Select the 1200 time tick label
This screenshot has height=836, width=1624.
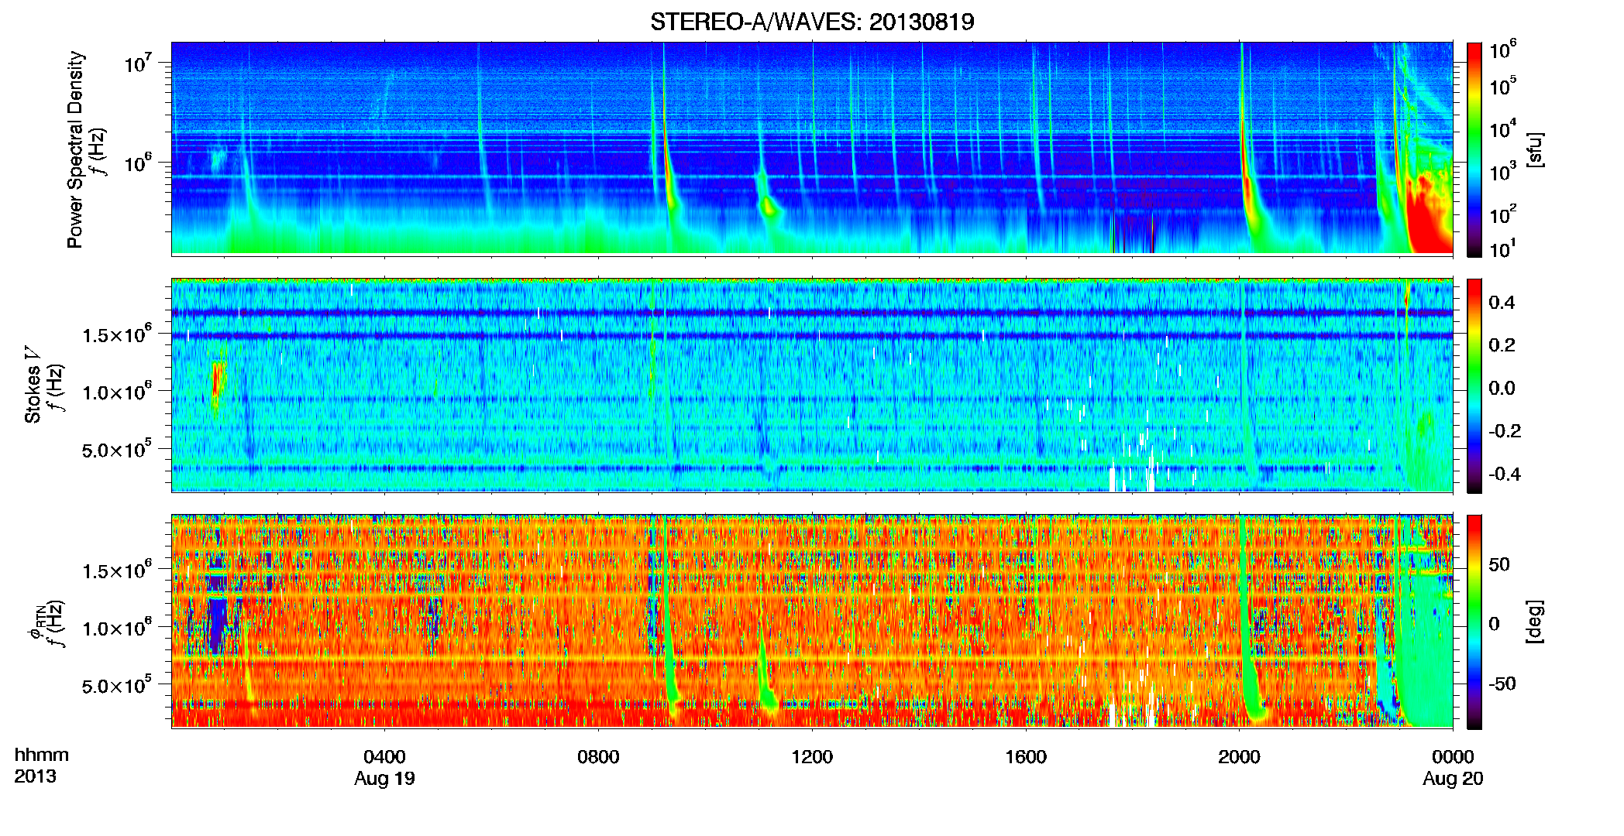click(812, 756)
